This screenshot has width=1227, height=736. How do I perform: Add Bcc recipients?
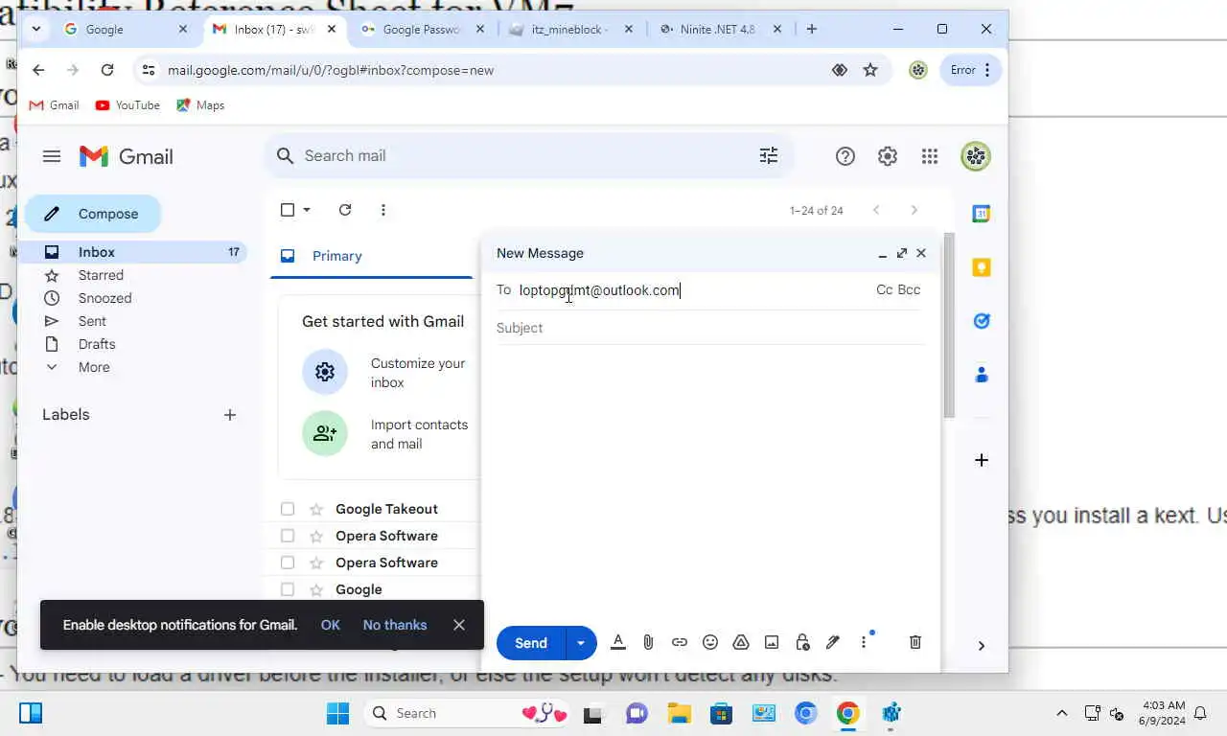909,289
